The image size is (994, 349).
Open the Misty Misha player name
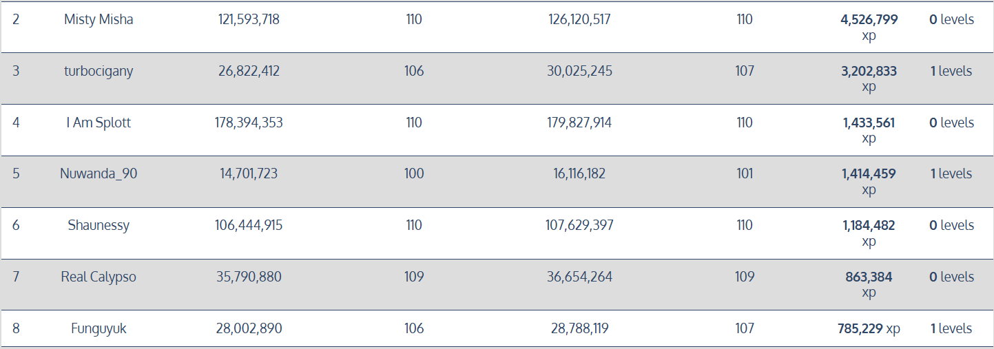pyautogui.click(x=99, y=19)
